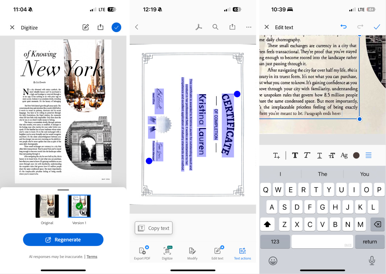Toggle underline T formatting
Image resolution: width=386 pixels, height=274 pixels.
click(319, 155)
